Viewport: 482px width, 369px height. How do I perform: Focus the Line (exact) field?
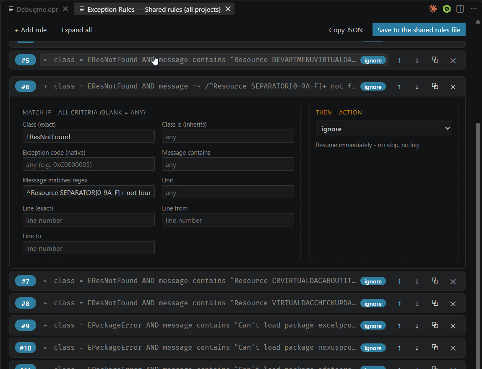click(89, 220)
